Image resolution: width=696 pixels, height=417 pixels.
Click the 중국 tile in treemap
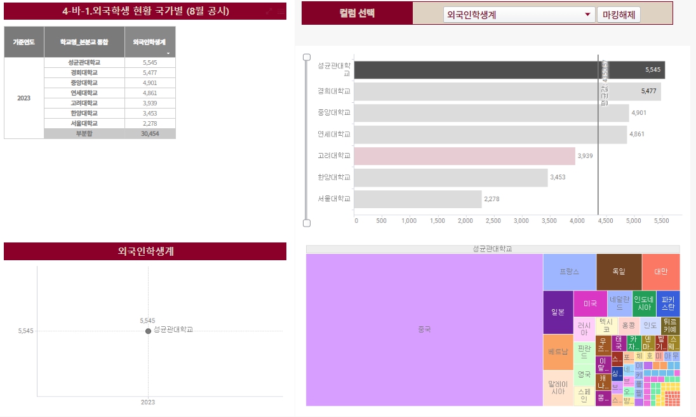point(424,329)
